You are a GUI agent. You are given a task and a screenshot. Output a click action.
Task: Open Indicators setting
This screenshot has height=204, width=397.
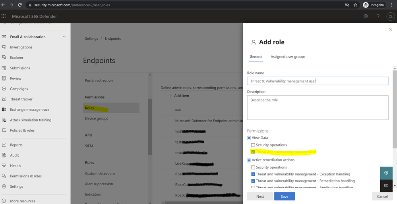point(93,194)
